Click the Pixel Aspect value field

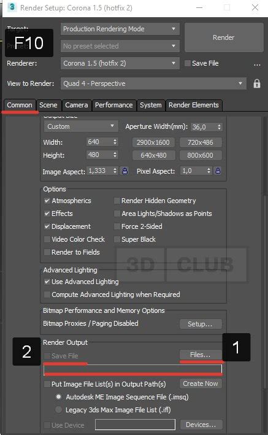point(193,171)
